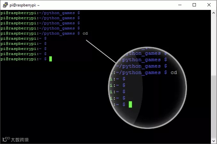
Task: Click the first '~/python_games $' prompt line
Action: pyautogui.click(x=40, y=13)
